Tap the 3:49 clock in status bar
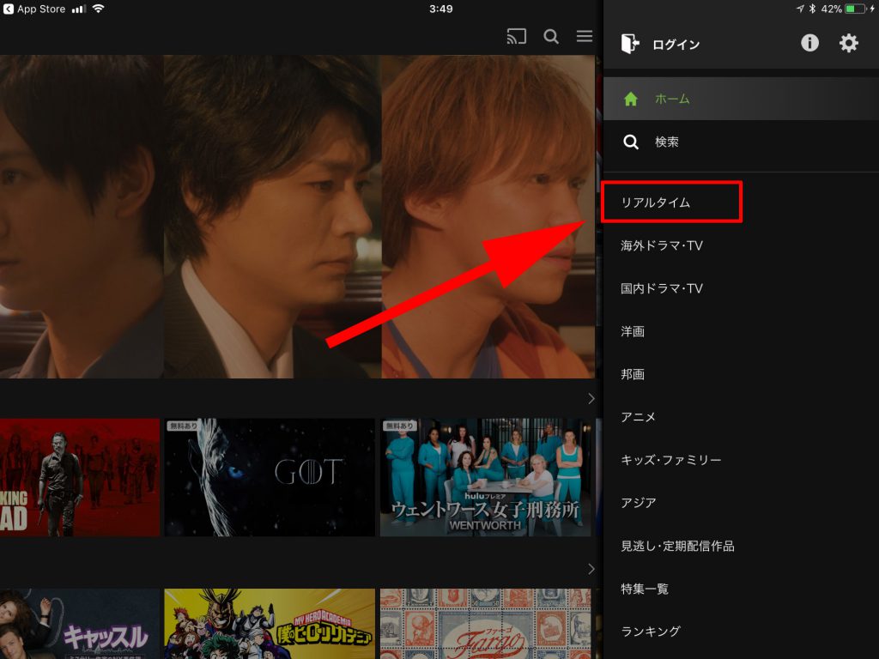 coord(440,9)
